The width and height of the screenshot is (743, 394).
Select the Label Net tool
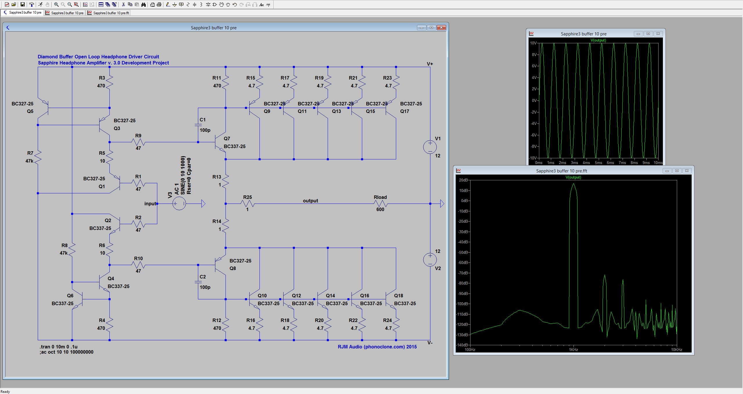(x=181, y=4)
